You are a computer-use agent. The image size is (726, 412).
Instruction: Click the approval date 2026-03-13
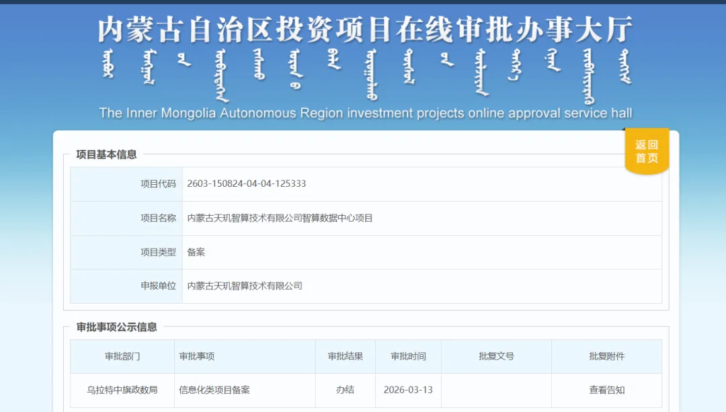pos(409,390)
